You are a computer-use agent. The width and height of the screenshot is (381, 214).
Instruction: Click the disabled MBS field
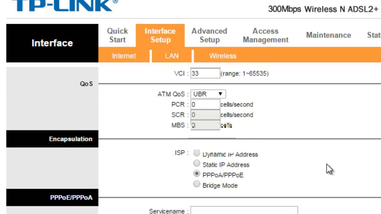[x=205, y=125]
